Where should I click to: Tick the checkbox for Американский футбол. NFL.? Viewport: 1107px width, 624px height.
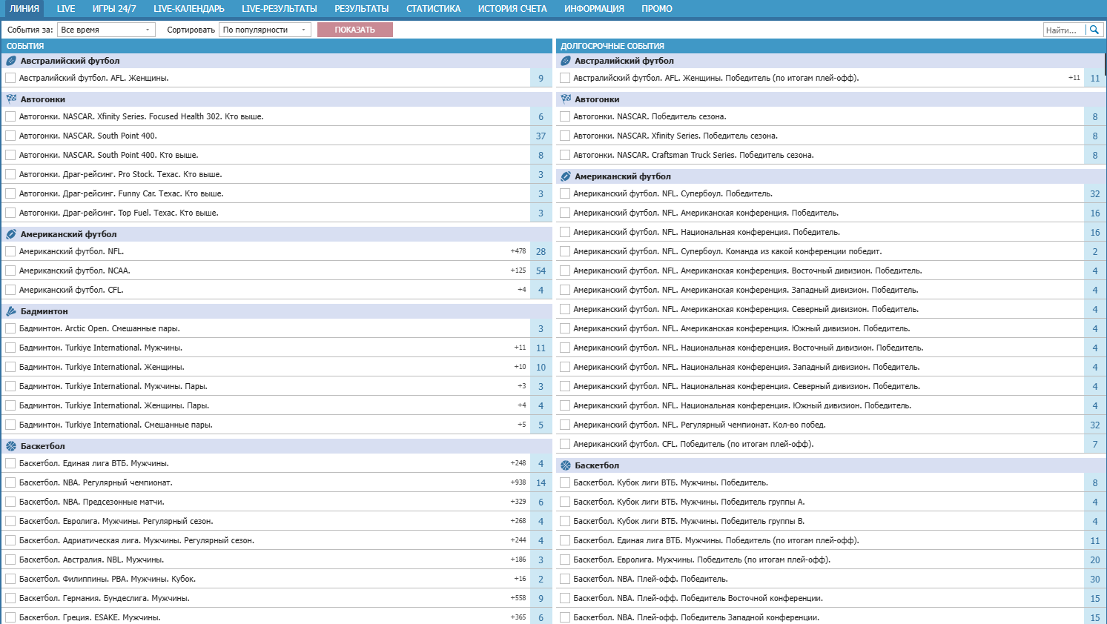10,251
